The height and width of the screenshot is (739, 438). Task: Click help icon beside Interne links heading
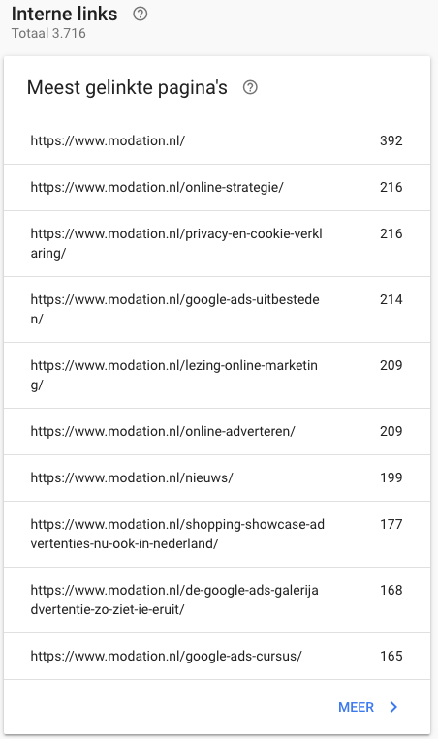click(x=141, y=15)
